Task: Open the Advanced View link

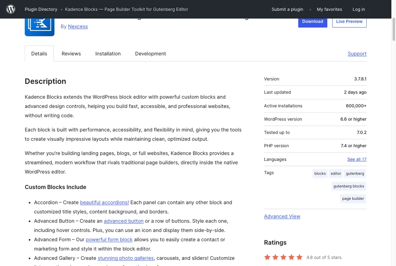Action: [x=282, y=216]
